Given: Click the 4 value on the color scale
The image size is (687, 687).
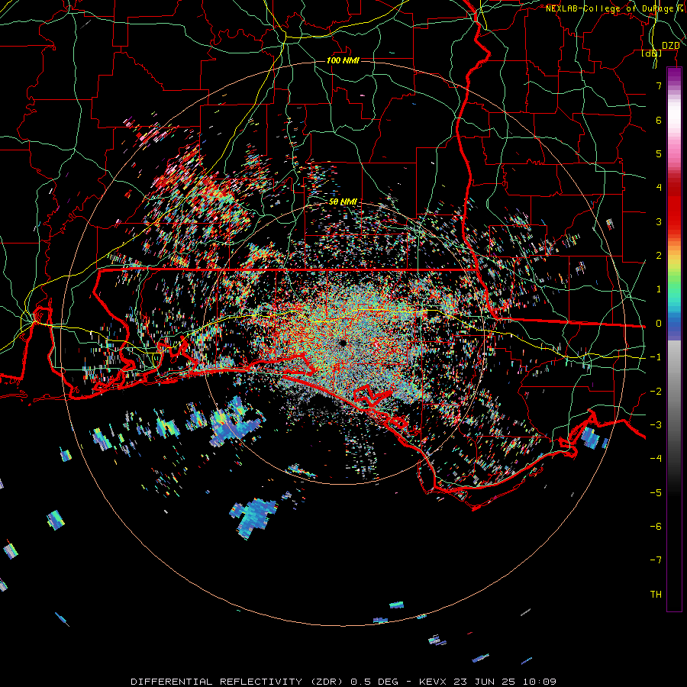Looking at the screenshot, I should point(659,188).
